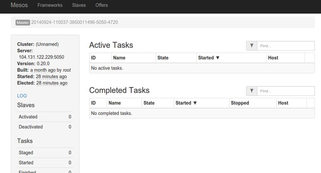321x173 pixels.
Task: Click the Activated slaves row
Action: (x=45, y=117)
